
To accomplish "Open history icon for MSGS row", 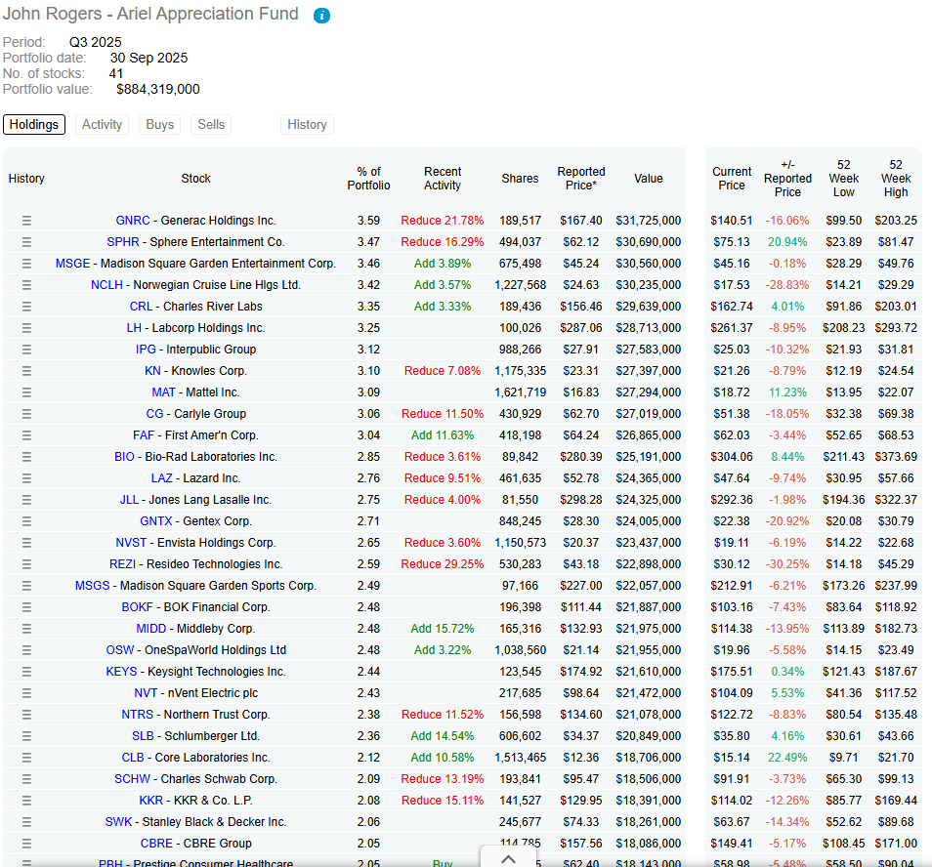I will point(26,586).
